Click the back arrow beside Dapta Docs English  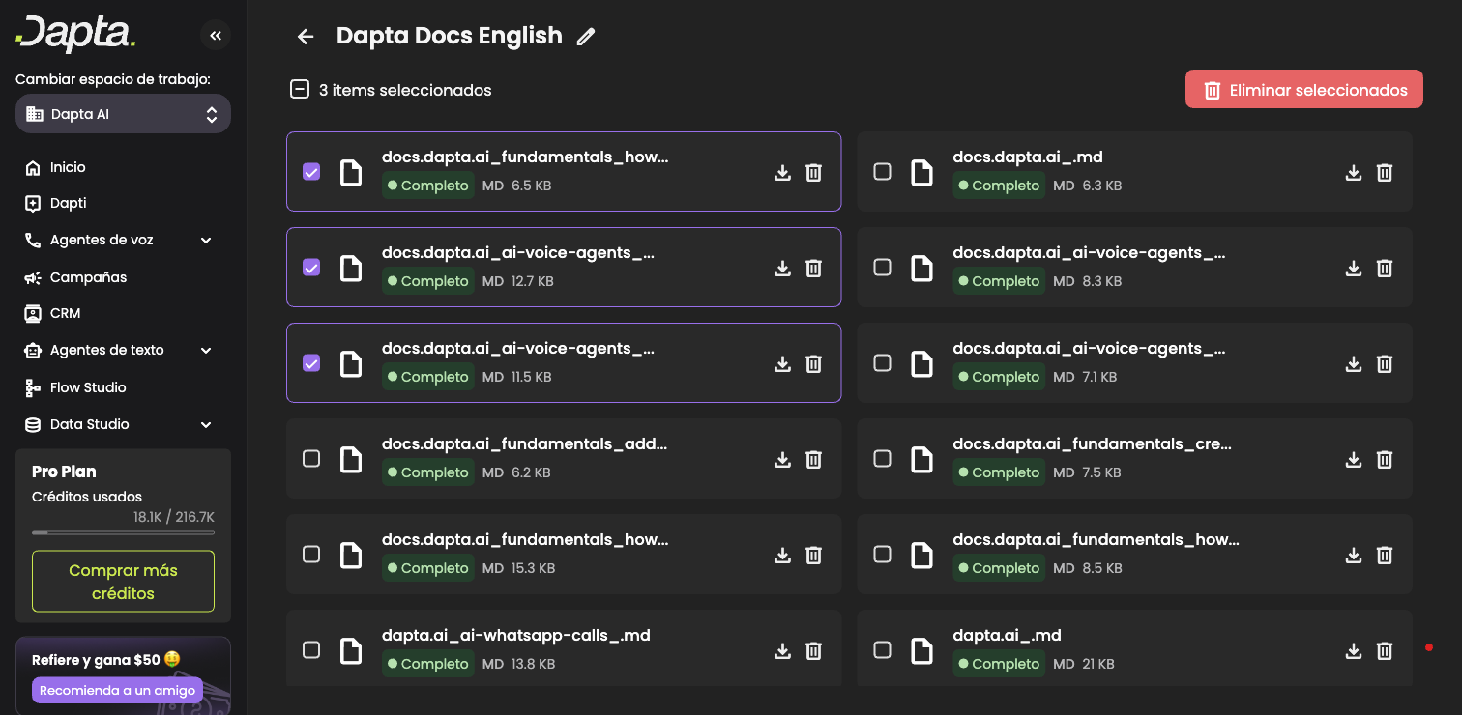(306, 37)
